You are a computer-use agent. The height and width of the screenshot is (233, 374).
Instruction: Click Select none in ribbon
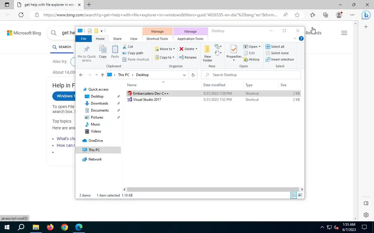tap(277, 53)
